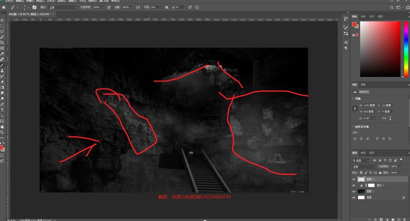Click the W width input field
The height and width of the screenshot is (221, 410).
(369, 105)
